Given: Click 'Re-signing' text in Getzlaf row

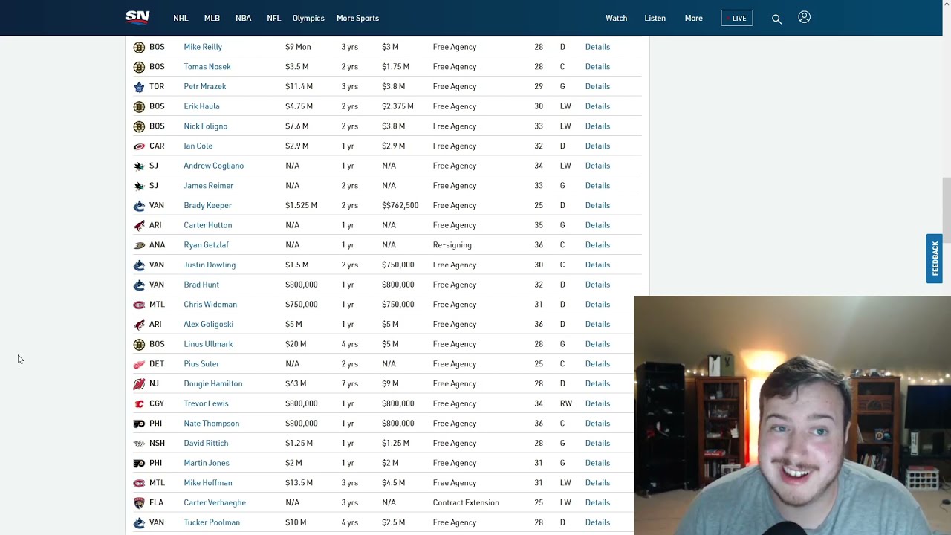Looking at the screenshot, I should (452, 245).
